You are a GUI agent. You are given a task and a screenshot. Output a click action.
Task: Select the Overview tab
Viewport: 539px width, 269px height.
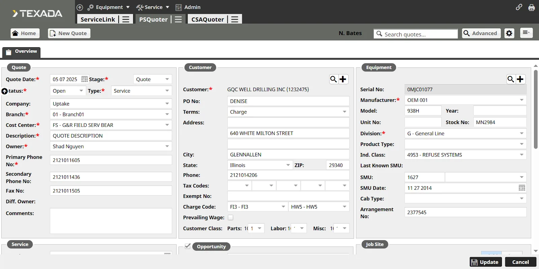click(22, 52)
